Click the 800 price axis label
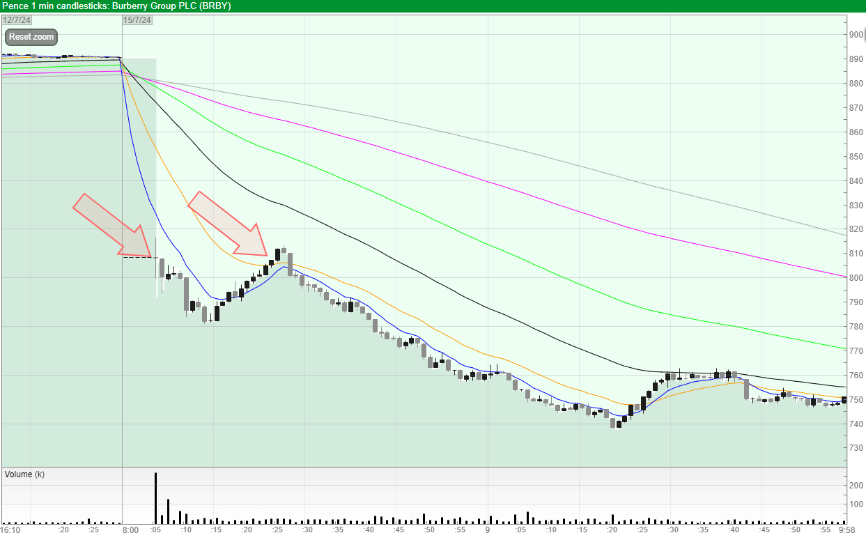Image resolution: width=866 pixels, height=533 pixels. click(856, 278)
